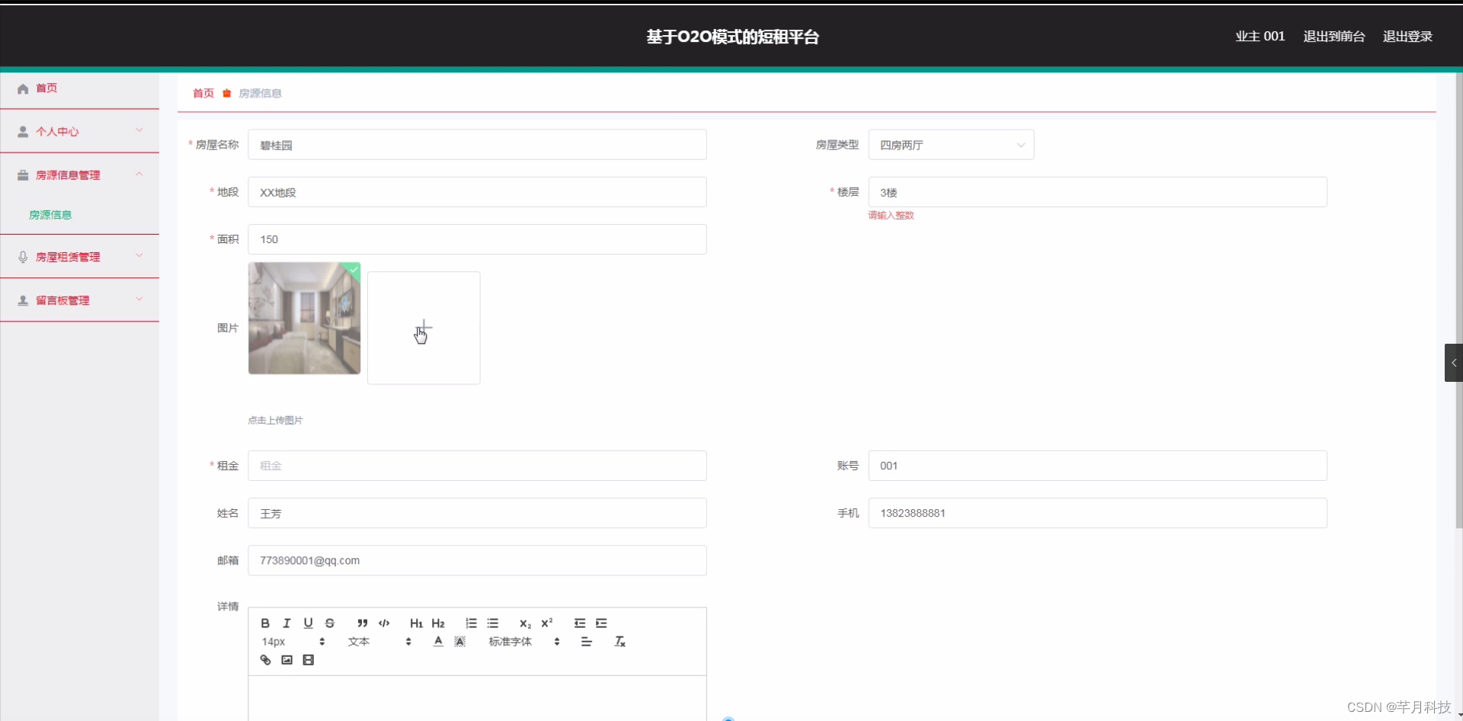Insert a code block in the editor
Viewport: 1463px width, 721px height.
point(384,623)
